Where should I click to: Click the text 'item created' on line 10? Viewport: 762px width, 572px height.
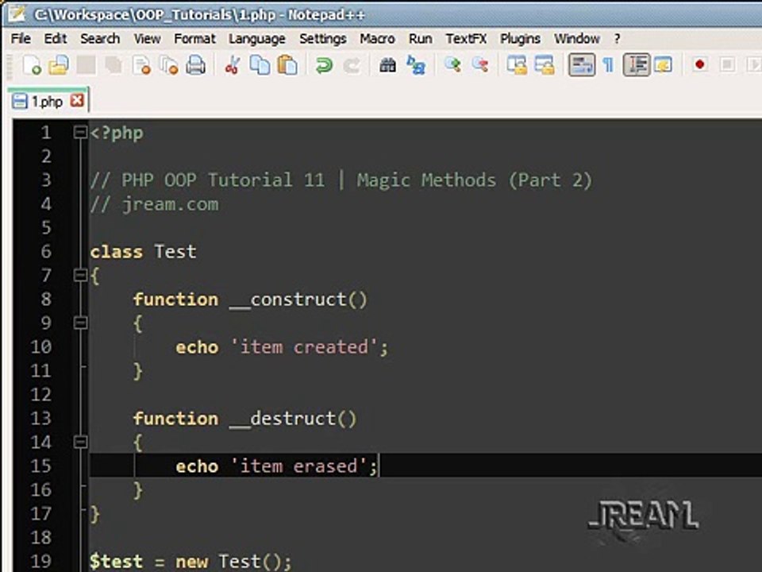click(x=304, y=347)
